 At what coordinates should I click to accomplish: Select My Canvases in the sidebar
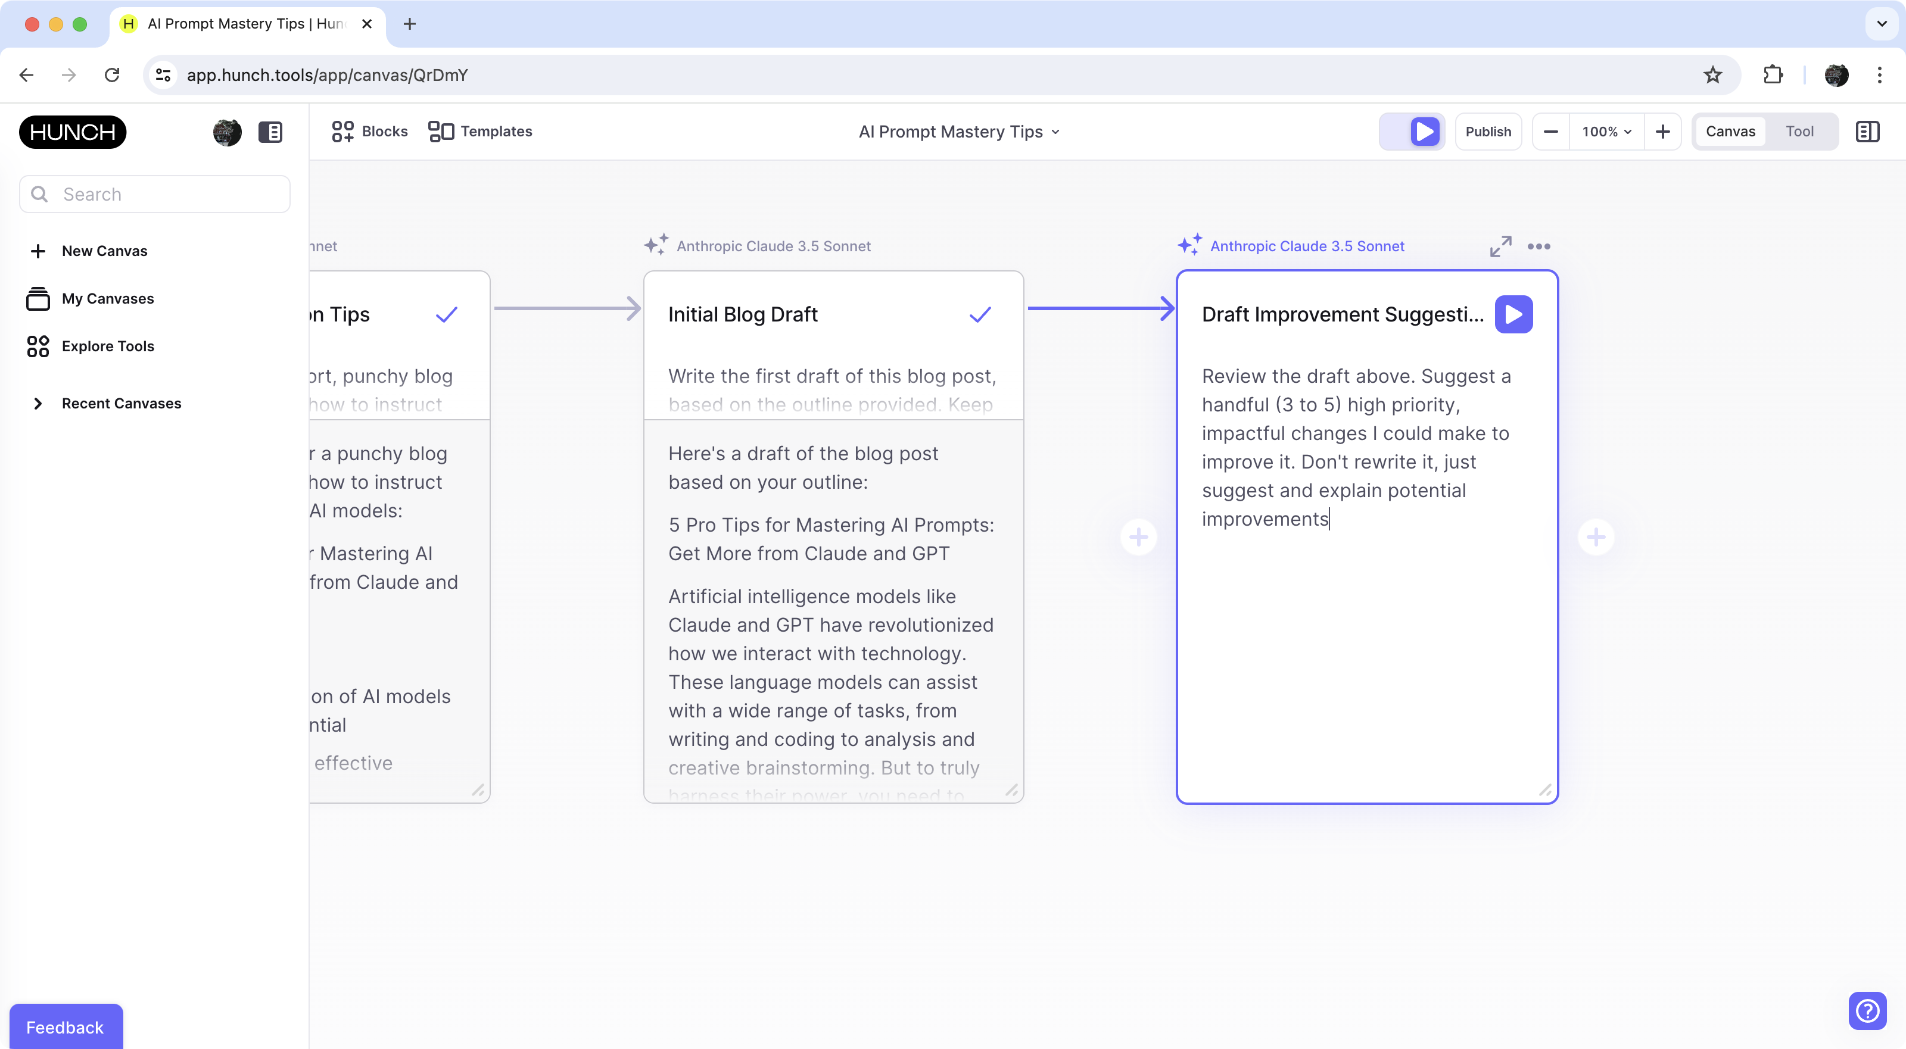pyautogui.click(x=108, y=298)
